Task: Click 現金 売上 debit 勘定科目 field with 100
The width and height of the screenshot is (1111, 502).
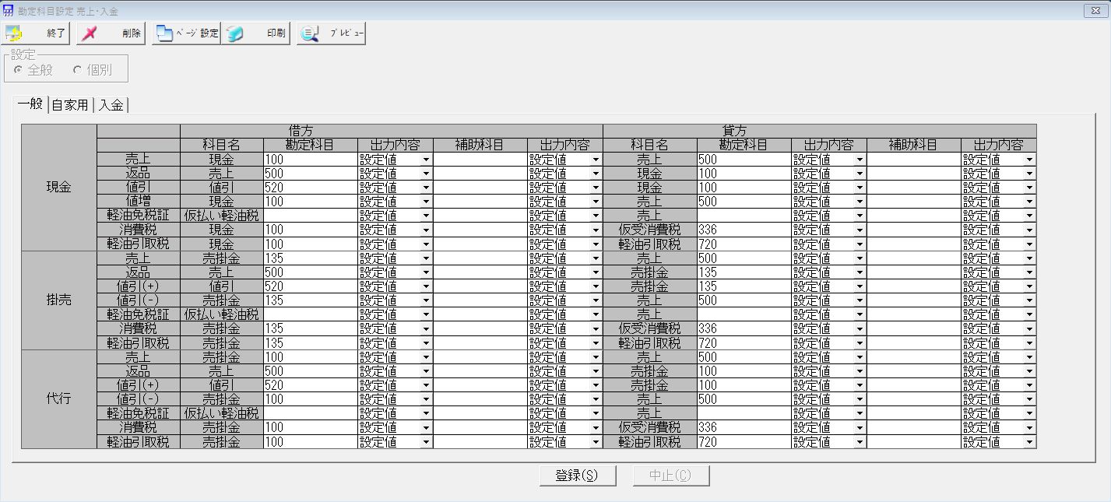Action: 310,160
